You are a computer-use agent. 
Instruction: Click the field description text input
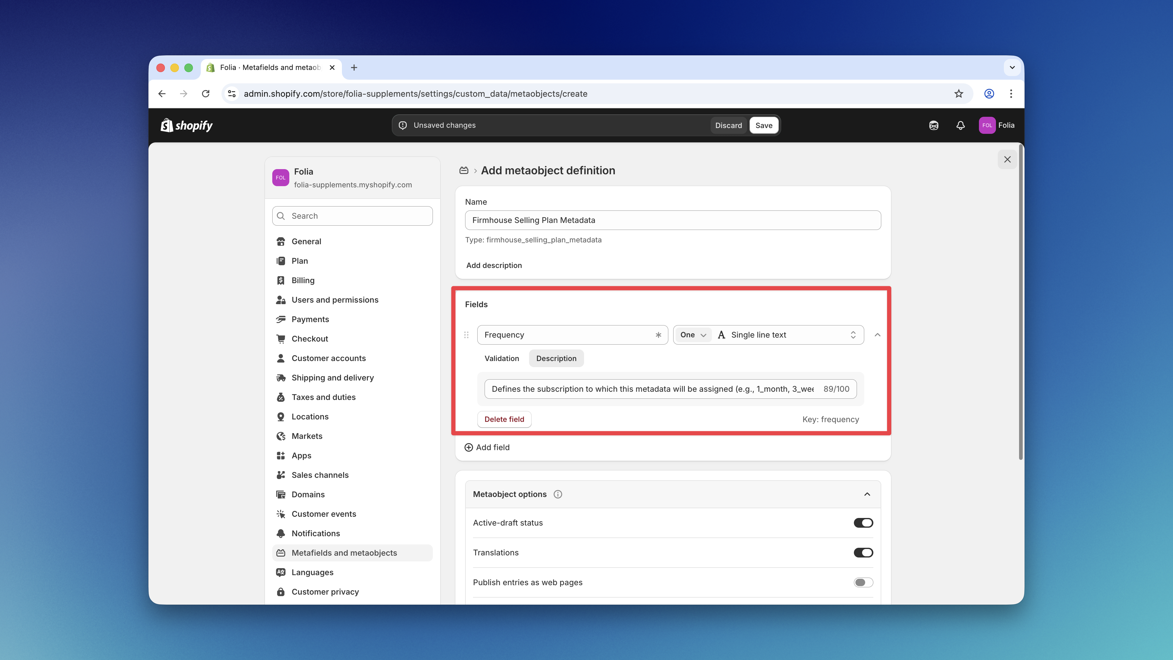coord(670,389)
